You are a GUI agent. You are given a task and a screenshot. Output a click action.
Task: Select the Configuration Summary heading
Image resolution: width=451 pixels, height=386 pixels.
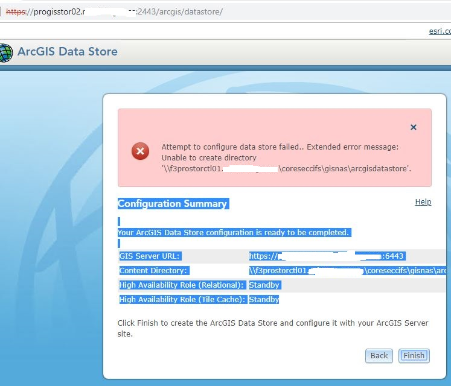173,203
